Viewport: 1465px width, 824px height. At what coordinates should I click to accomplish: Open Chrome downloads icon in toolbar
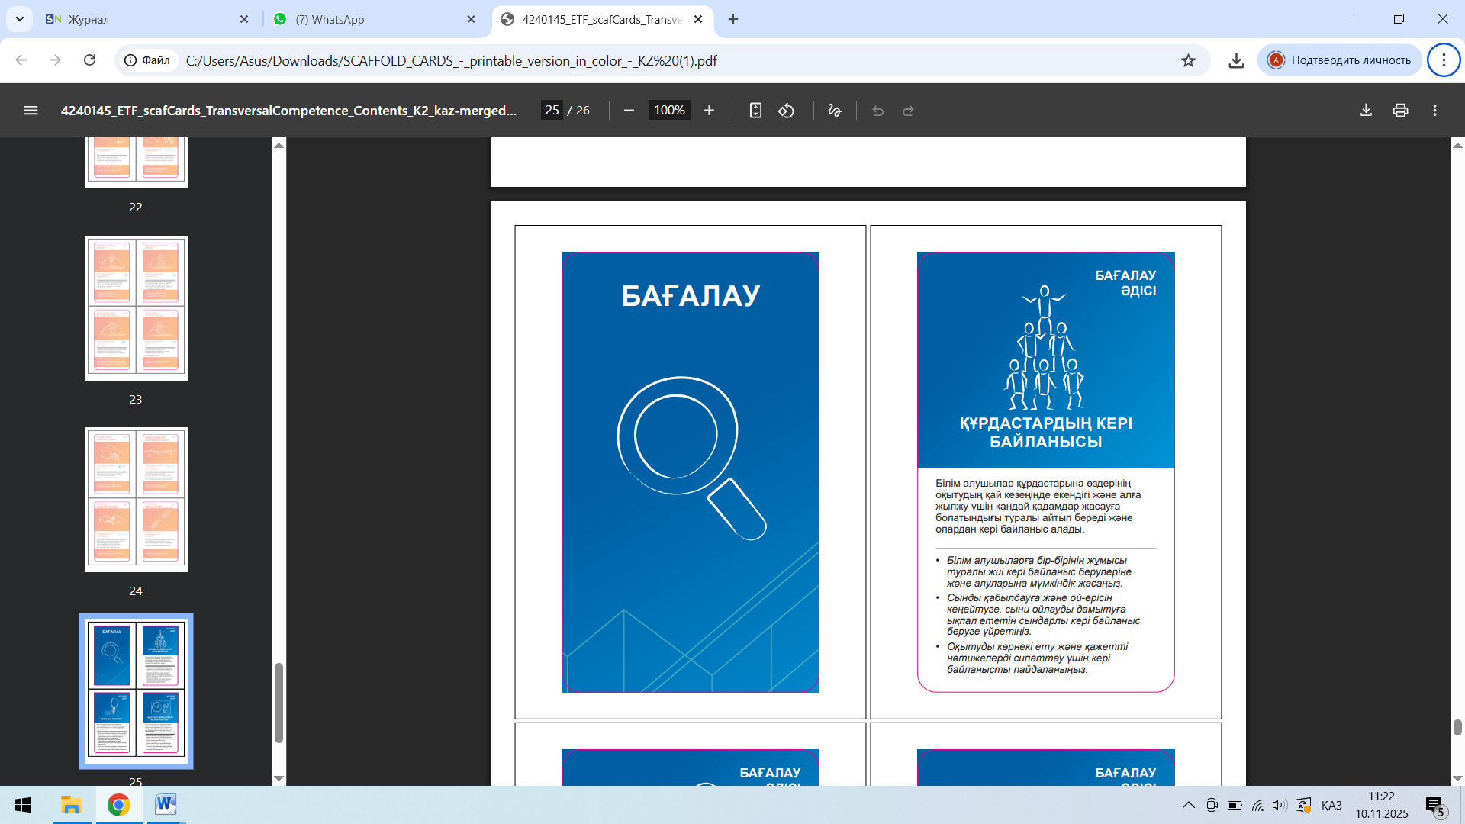[1236, 60]
